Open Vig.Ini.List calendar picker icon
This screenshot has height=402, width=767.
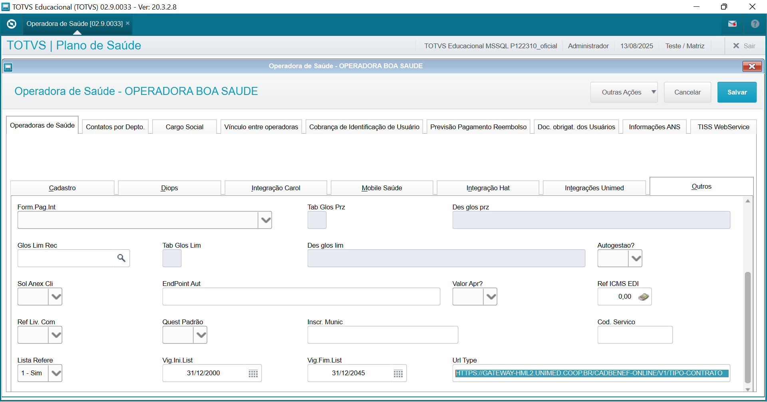click(x=253, y=374)
